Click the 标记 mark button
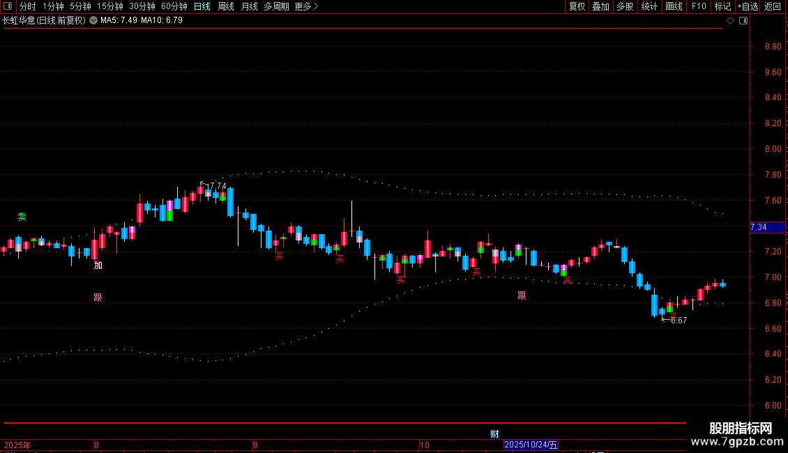This screenshot has width=788, height=453. 722,6
